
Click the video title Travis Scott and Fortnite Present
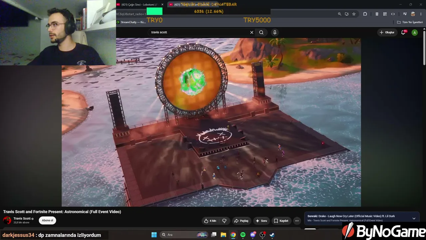coord(62,212)
